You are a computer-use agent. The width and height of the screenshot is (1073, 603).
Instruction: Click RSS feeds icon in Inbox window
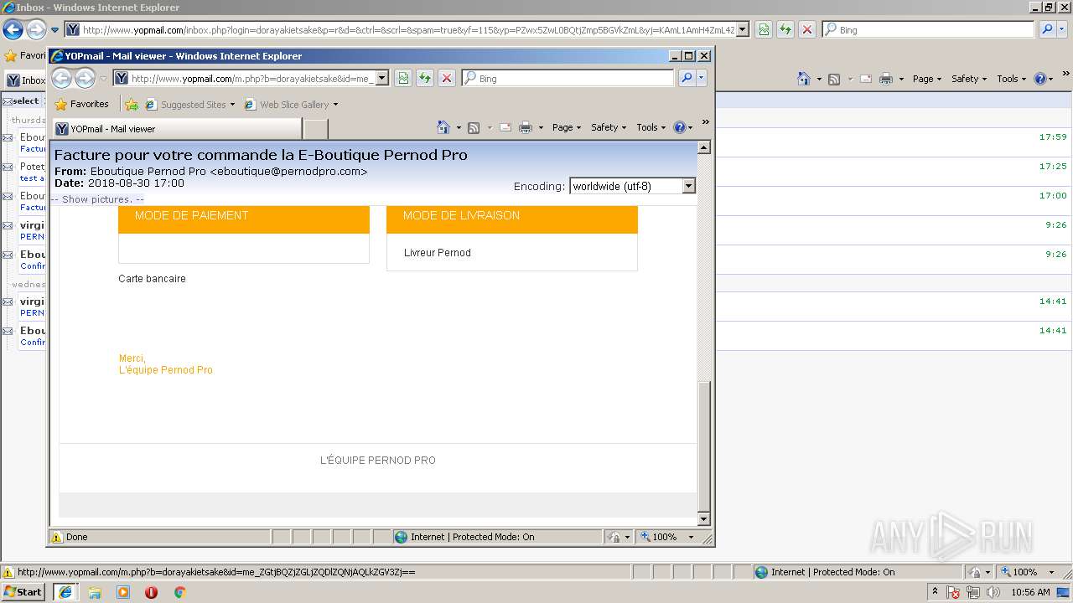834,79
